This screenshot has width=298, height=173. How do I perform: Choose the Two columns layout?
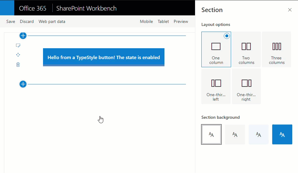tap(246, 49)
